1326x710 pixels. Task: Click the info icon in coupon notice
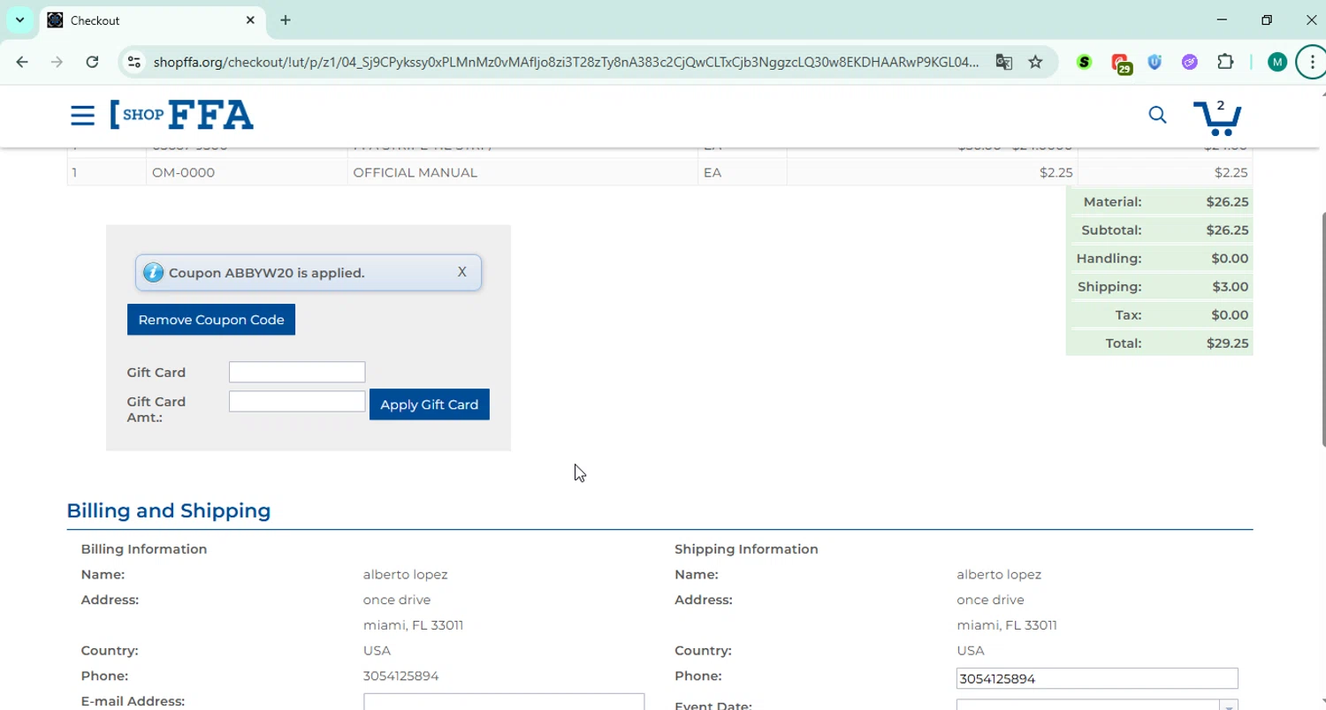point(154,273)
